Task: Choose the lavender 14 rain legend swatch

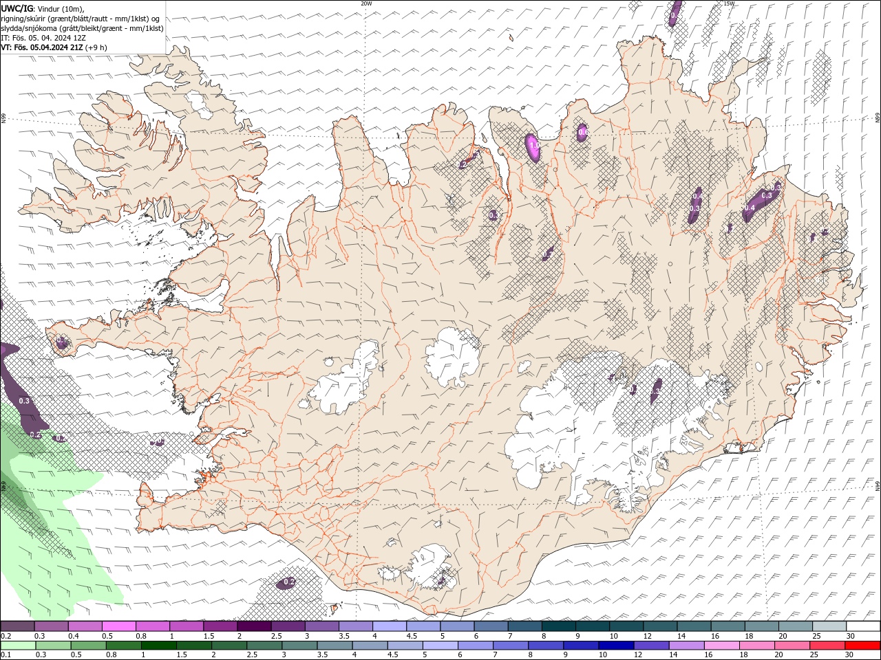Action: pyautogui.click(x=686, y=646)
